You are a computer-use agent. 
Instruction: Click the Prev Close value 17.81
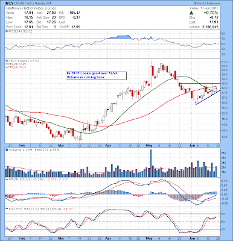[28, 27]
